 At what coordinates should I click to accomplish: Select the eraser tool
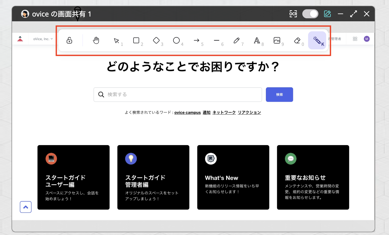tap(297, 40)
